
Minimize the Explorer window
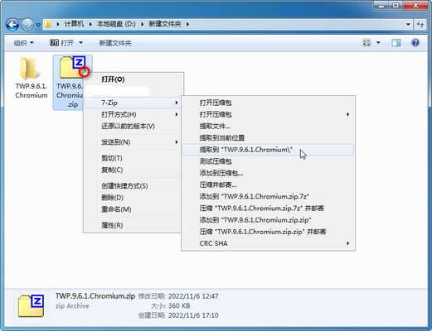[x=381, y=5]
